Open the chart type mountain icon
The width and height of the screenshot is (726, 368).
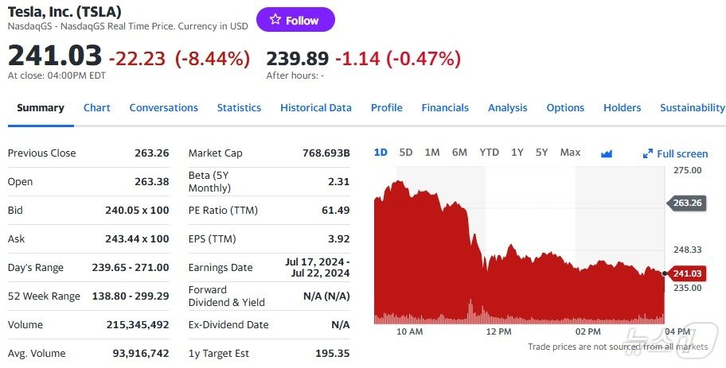click(607, 153)
